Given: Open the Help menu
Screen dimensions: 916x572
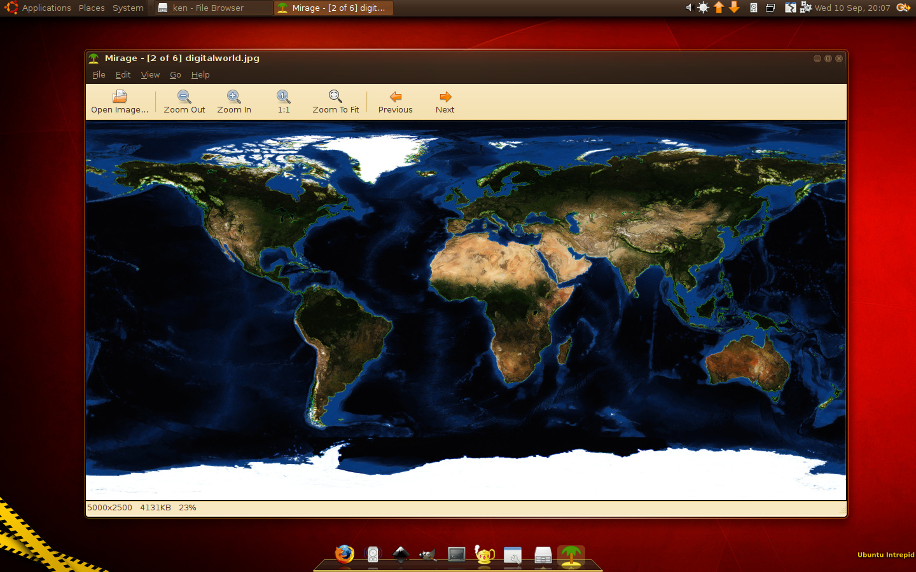Looking at the screenshot, I should 200,74.
